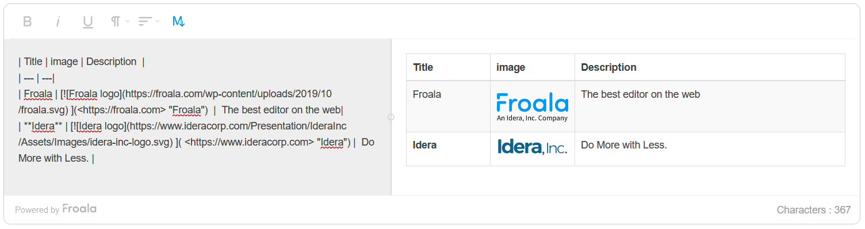Open the align dropdown arrow
This screenshot has height=229, width=865.
pos(158,22)
